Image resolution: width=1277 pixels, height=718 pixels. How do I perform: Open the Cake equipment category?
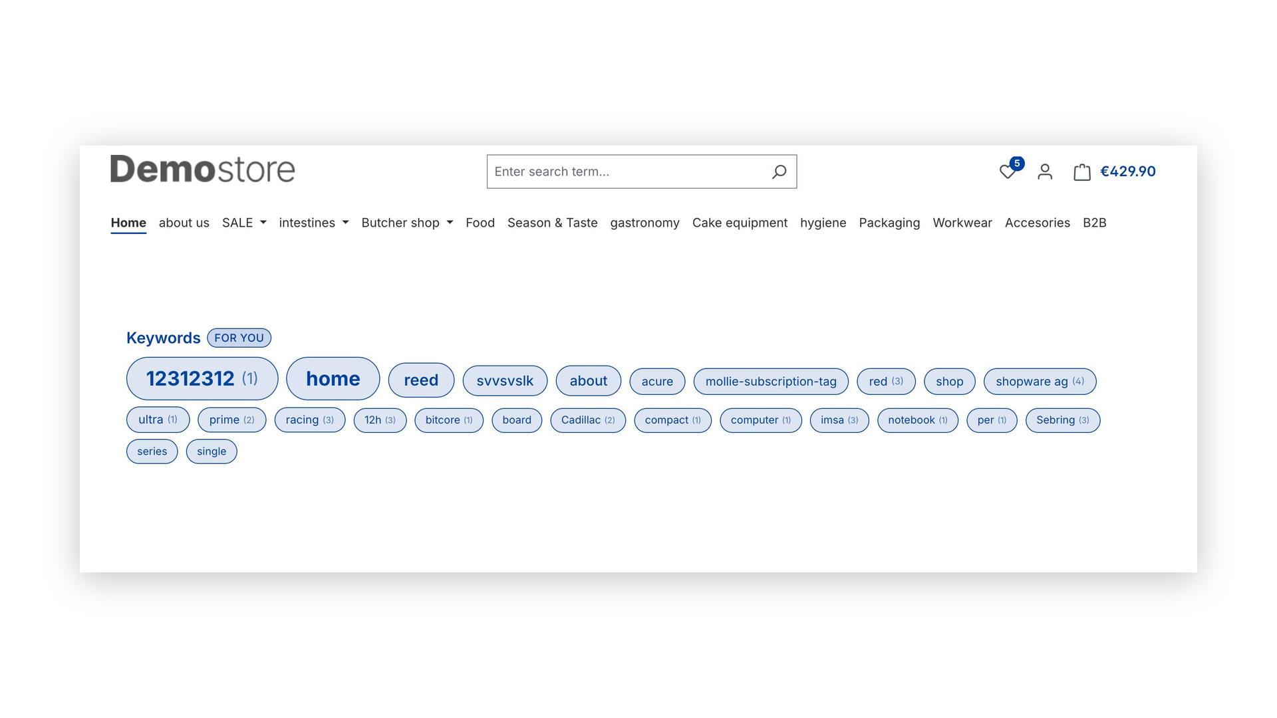click(x=740, y=223)
